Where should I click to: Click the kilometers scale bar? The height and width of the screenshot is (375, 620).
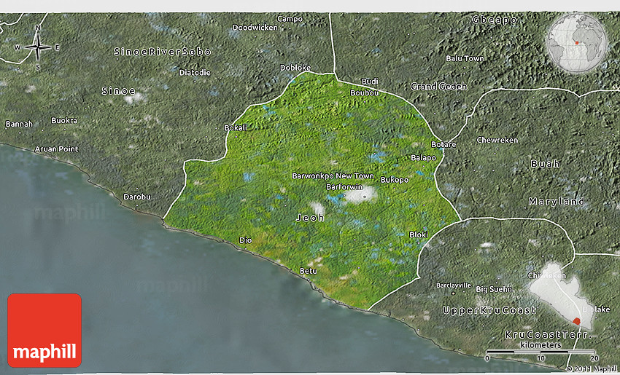(x=540, y=352)
